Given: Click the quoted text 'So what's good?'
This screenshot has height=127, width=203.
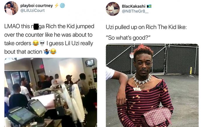Looking at the screenshot, I should pyautogui.click(x=128, y=38).
